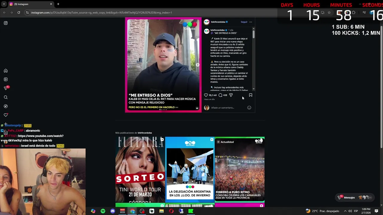Show hidden system tray icons
The width and height of the screenshot is (383, 215).
pyautogui.click(x=345, y=211)
